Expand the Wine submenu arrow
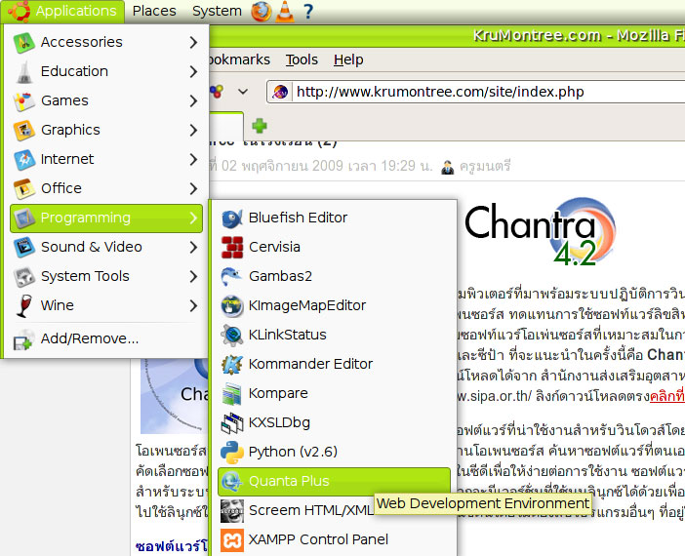The width and height of the screenshot is (685, 556). (193, 305)
